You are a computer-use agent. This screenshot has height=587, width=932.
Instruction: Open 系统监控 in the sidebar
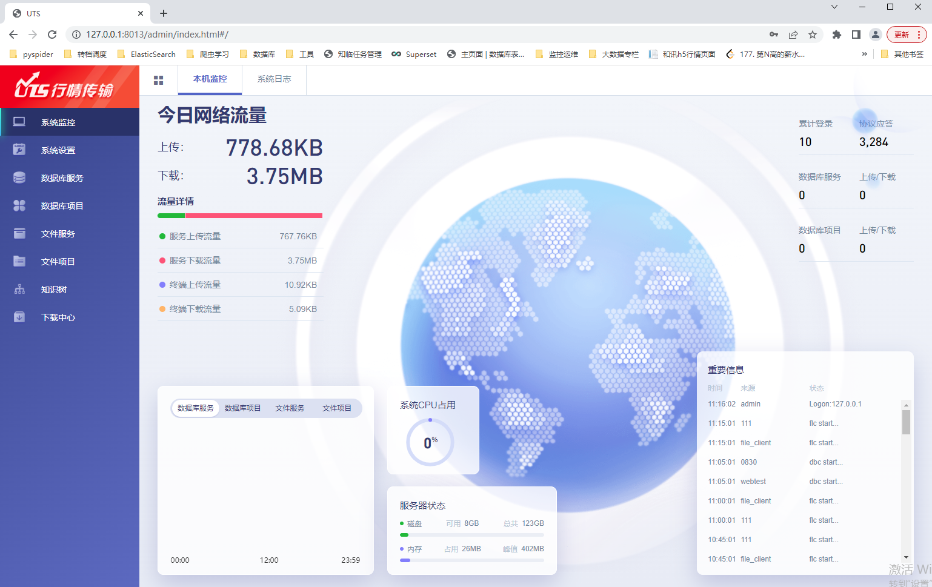click(70, 122)
